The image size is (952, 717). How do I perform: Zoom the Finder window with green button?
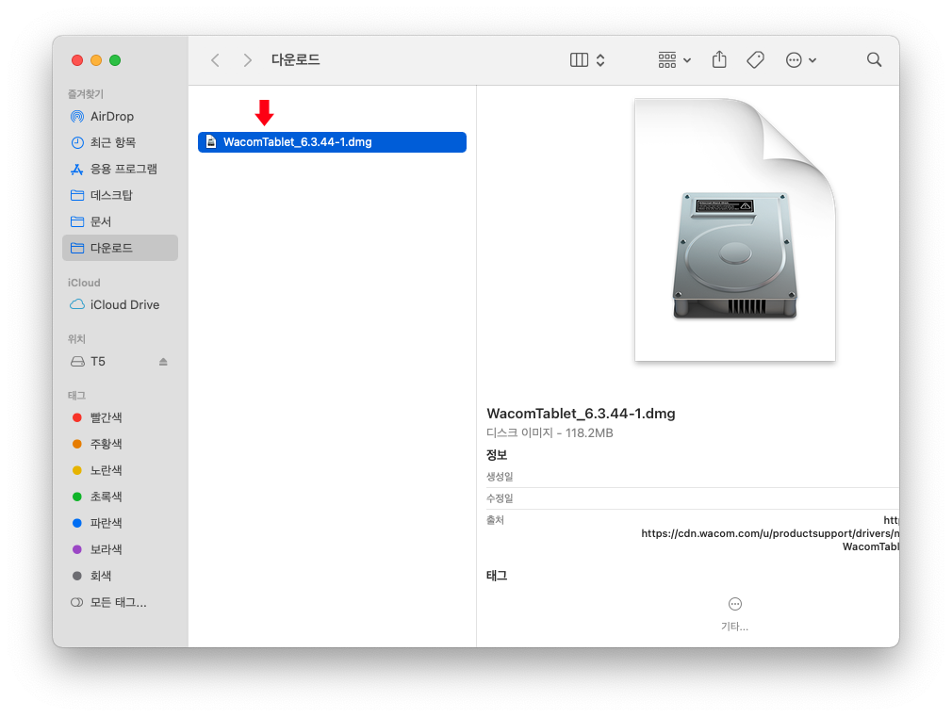(x=115, y=60)
